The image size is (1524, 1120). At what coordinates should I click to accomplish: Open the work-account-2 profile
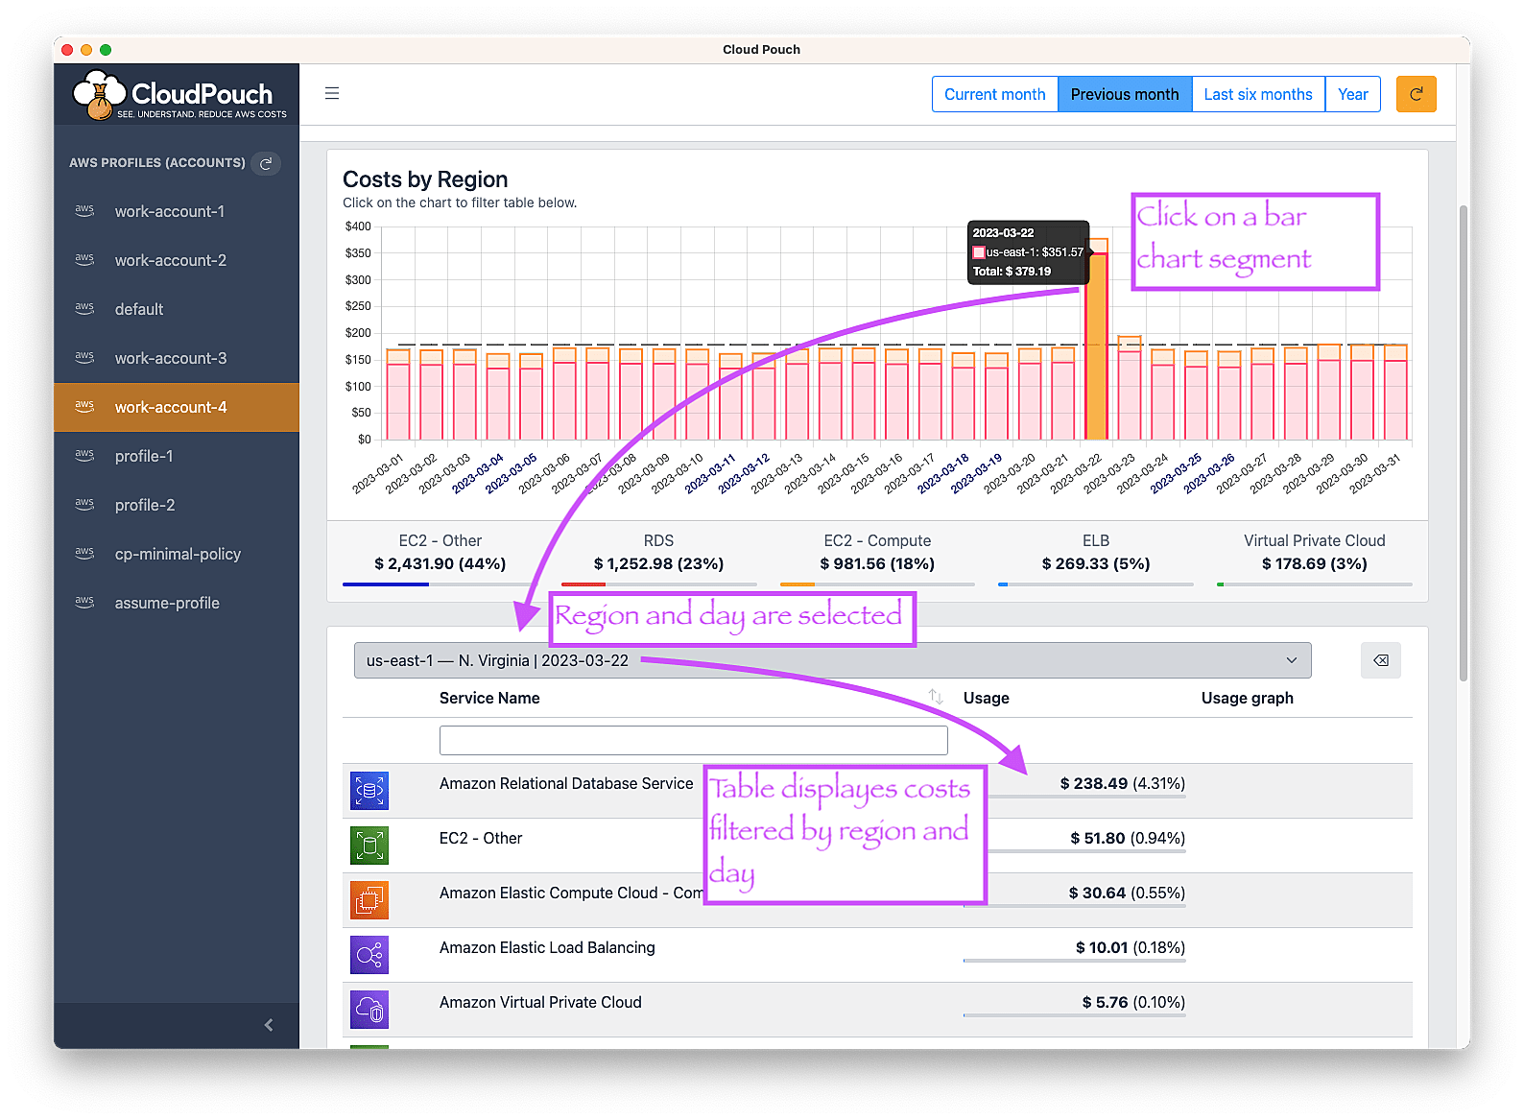(177, 260)
